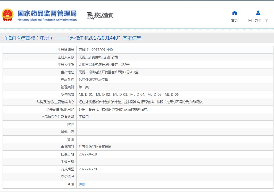Select management category 第二类
Image resolution: width=274 pixels, height=192 pixels.
tap(84, 87)
